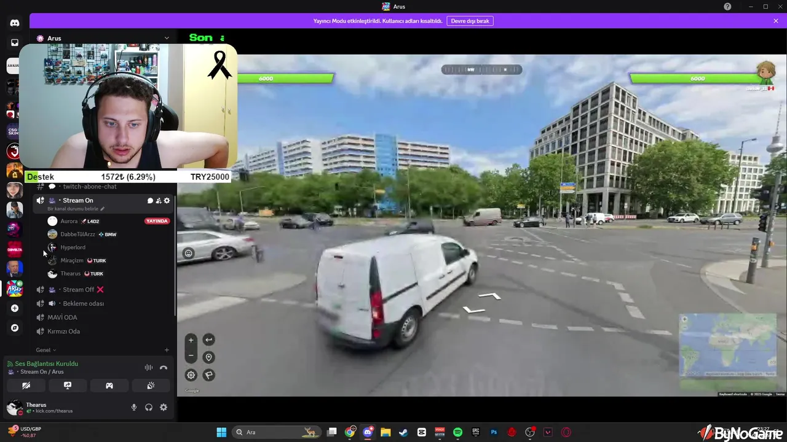
Task: Dismiss the streamer mode banner
Action: point(776,21)
